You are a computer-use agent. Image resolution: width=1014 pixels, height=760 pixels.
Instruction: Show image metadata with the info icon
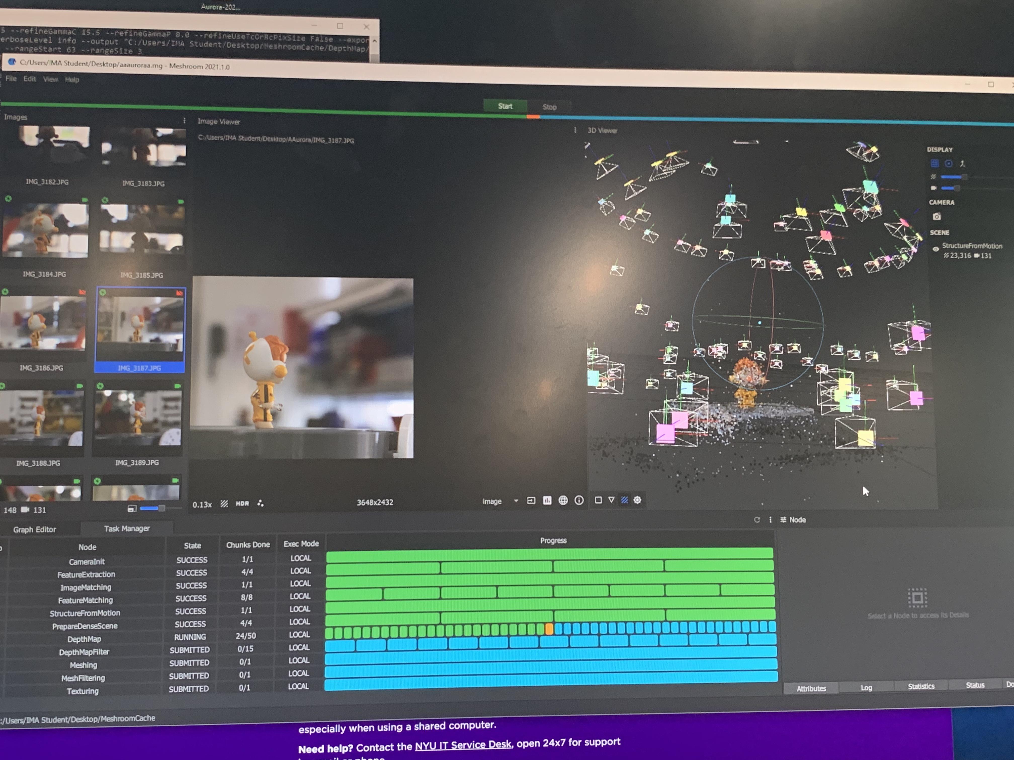579,501
